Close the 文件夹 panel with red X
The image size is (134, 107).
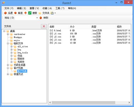(x=44, y=26)
